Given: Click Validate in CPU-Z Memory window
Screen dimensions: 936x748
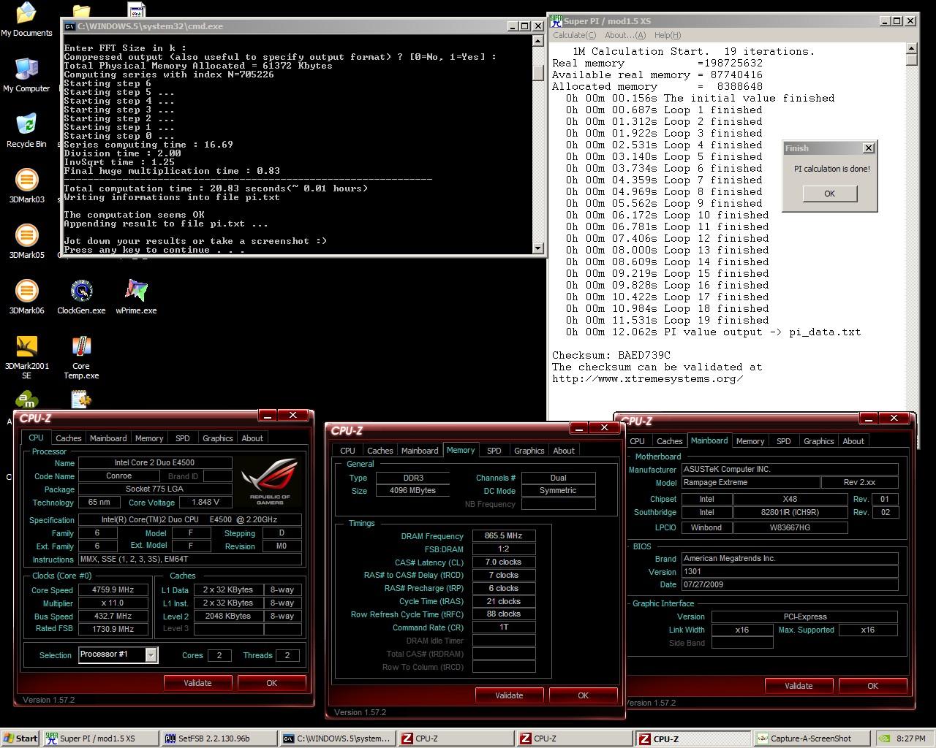Looking at the screenshot, I should [x=509, y=695].
